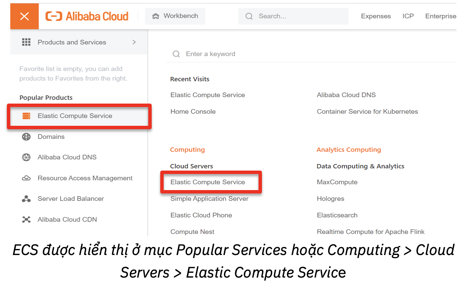This screenshot has width=465, height=294.
Task: Open the Expenses menu
Action: pyautogui.click(x=376, y=16)
